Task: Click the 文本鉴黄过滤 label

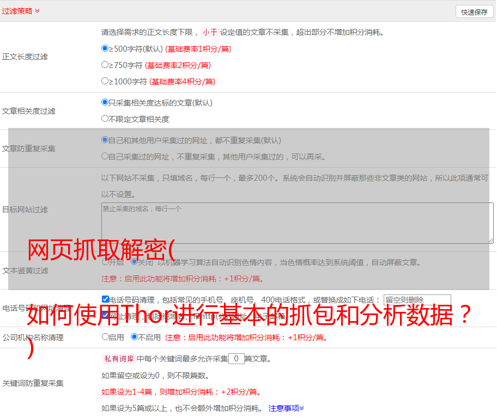Action: [26, 271]
